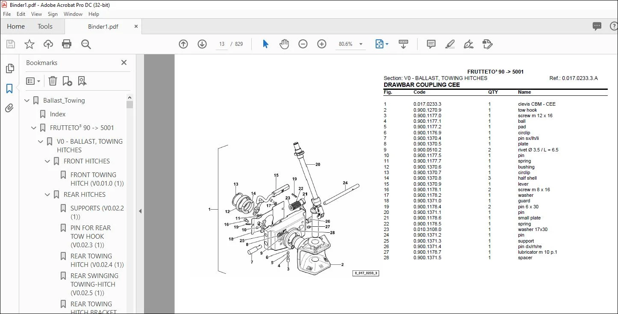Open the Sign document pen tool
Screen dimensions: 618x314
(x=469, y=44)
